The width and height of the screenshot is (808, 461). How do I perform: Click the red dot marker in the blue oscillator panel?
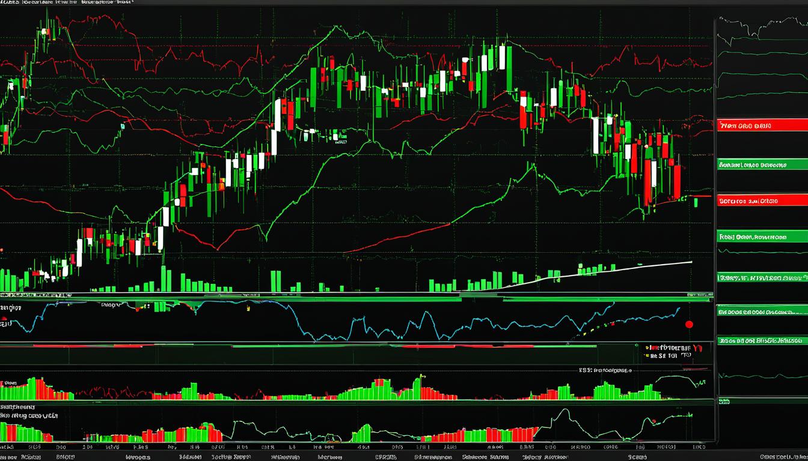pos(689,324)
